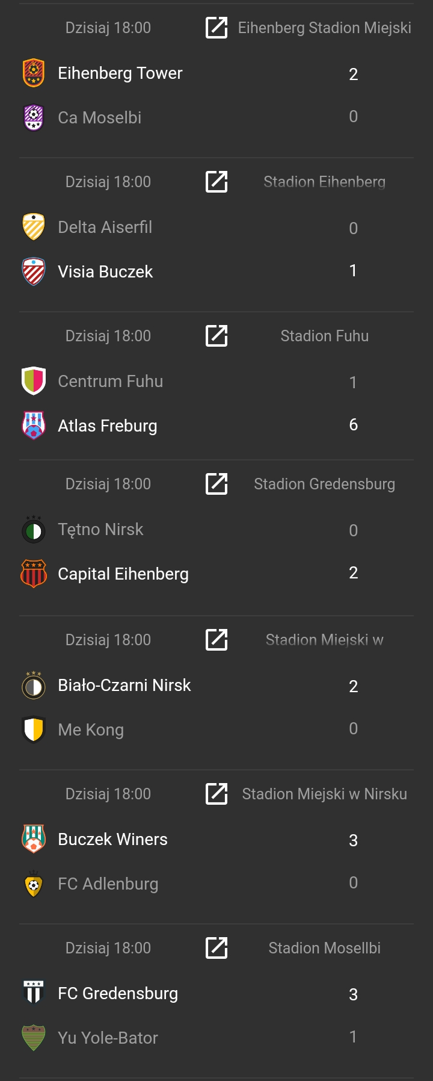Click the Capital Eihenberg orange crest

pyautogui.click(x=34, y=574)
